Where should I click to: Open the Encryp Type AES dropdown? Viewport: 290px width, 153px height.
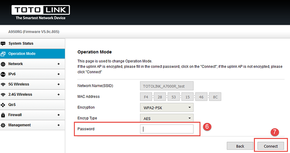click(166, 118)
